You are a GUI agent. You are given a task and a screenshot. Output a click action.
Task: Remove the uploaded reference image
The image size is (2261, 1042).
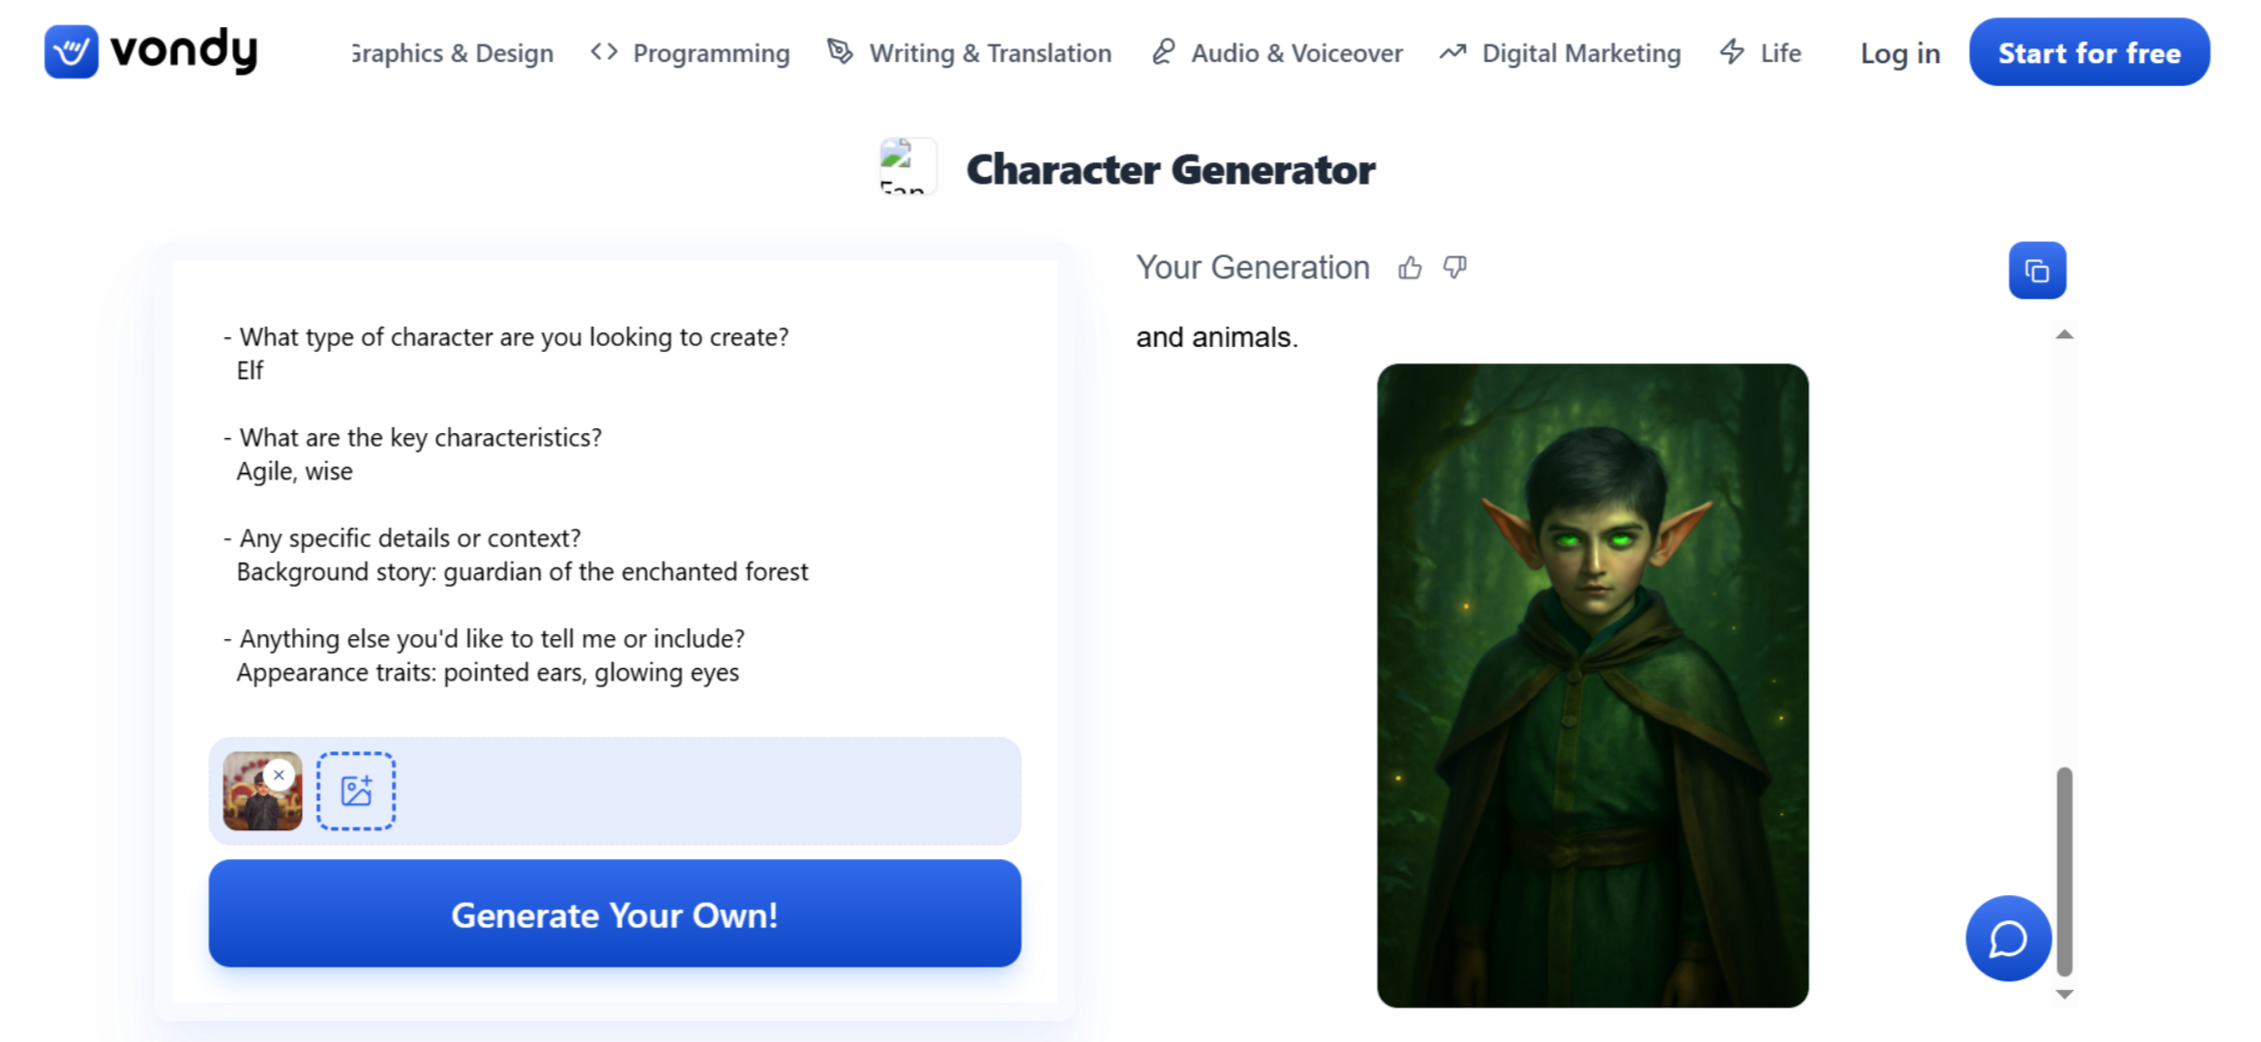(279, 775)
